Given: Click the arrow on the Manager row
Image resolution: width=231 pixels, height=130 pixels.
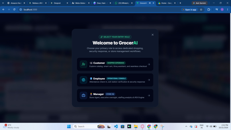Looking at the screenshot, I should [x=149, y=96].
